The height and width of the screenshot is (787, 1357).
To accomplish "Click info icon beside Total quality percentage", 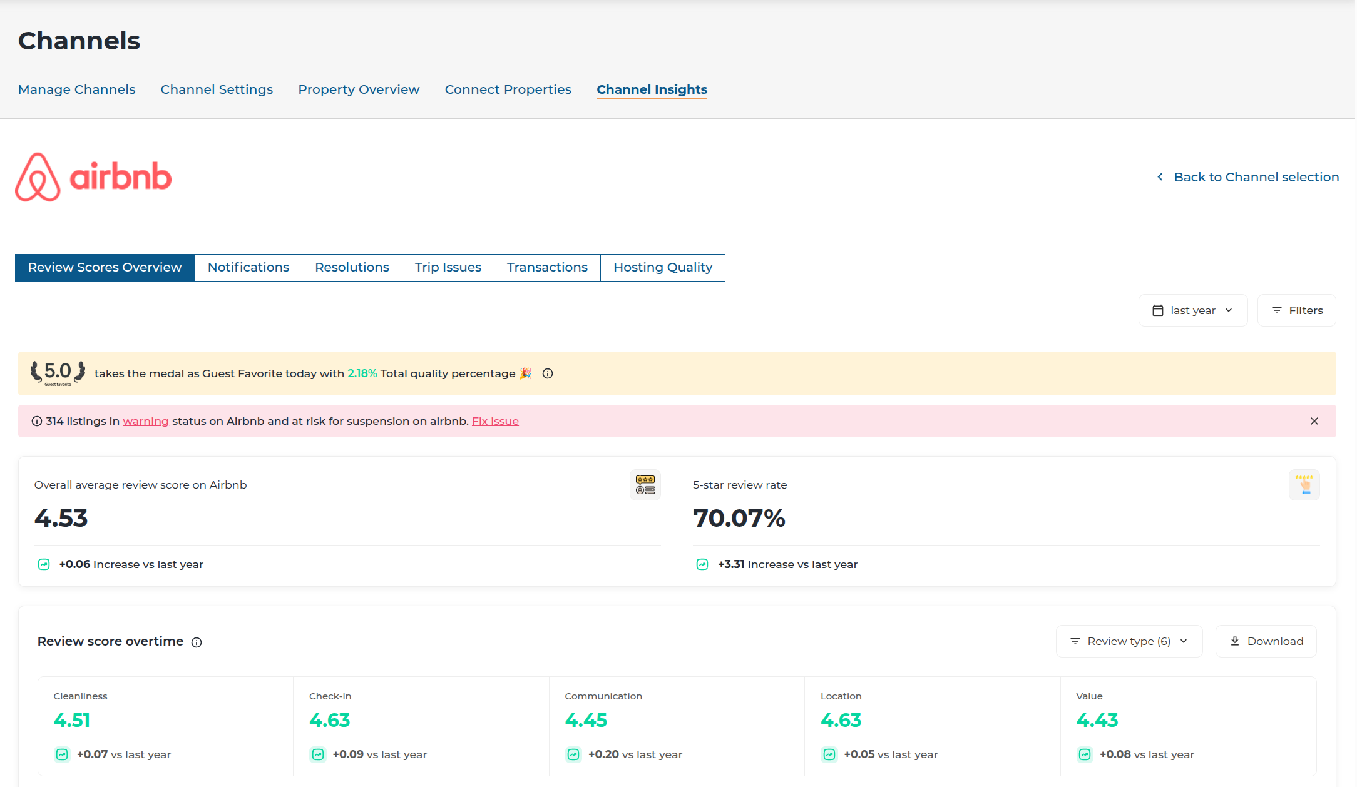I will (548, 373).
